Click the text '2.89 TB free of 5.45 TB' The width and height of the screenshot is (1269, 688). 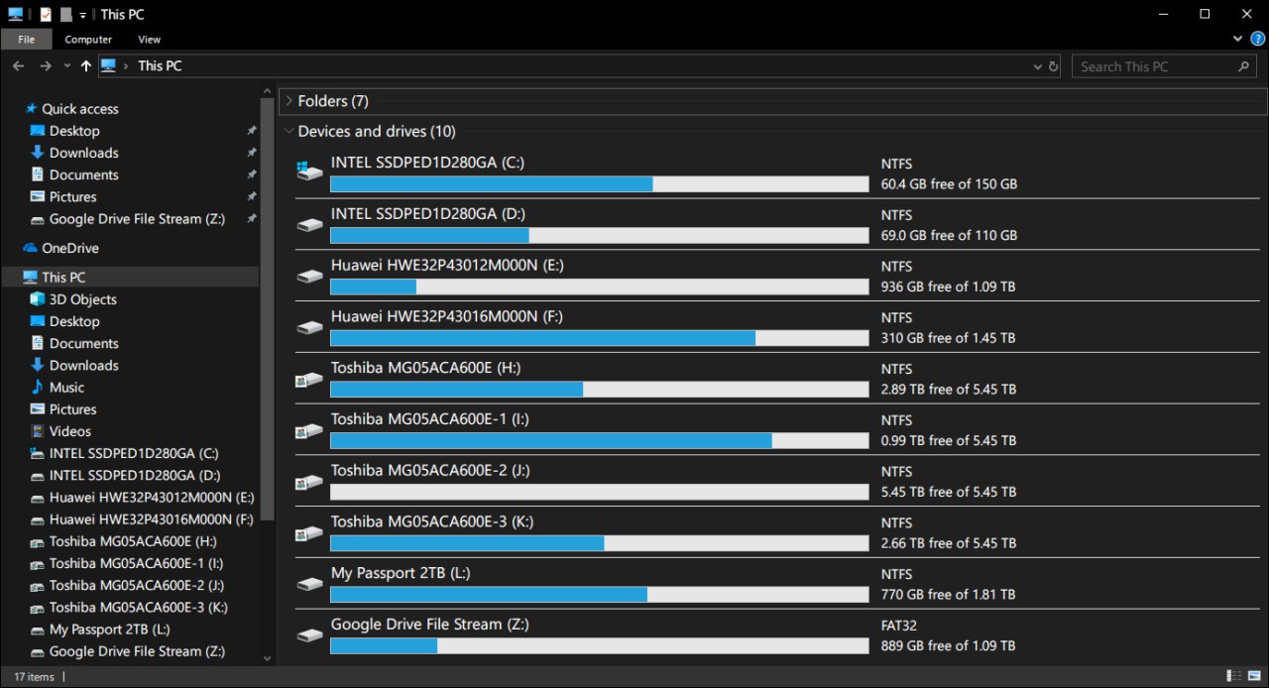pos(949,390)
